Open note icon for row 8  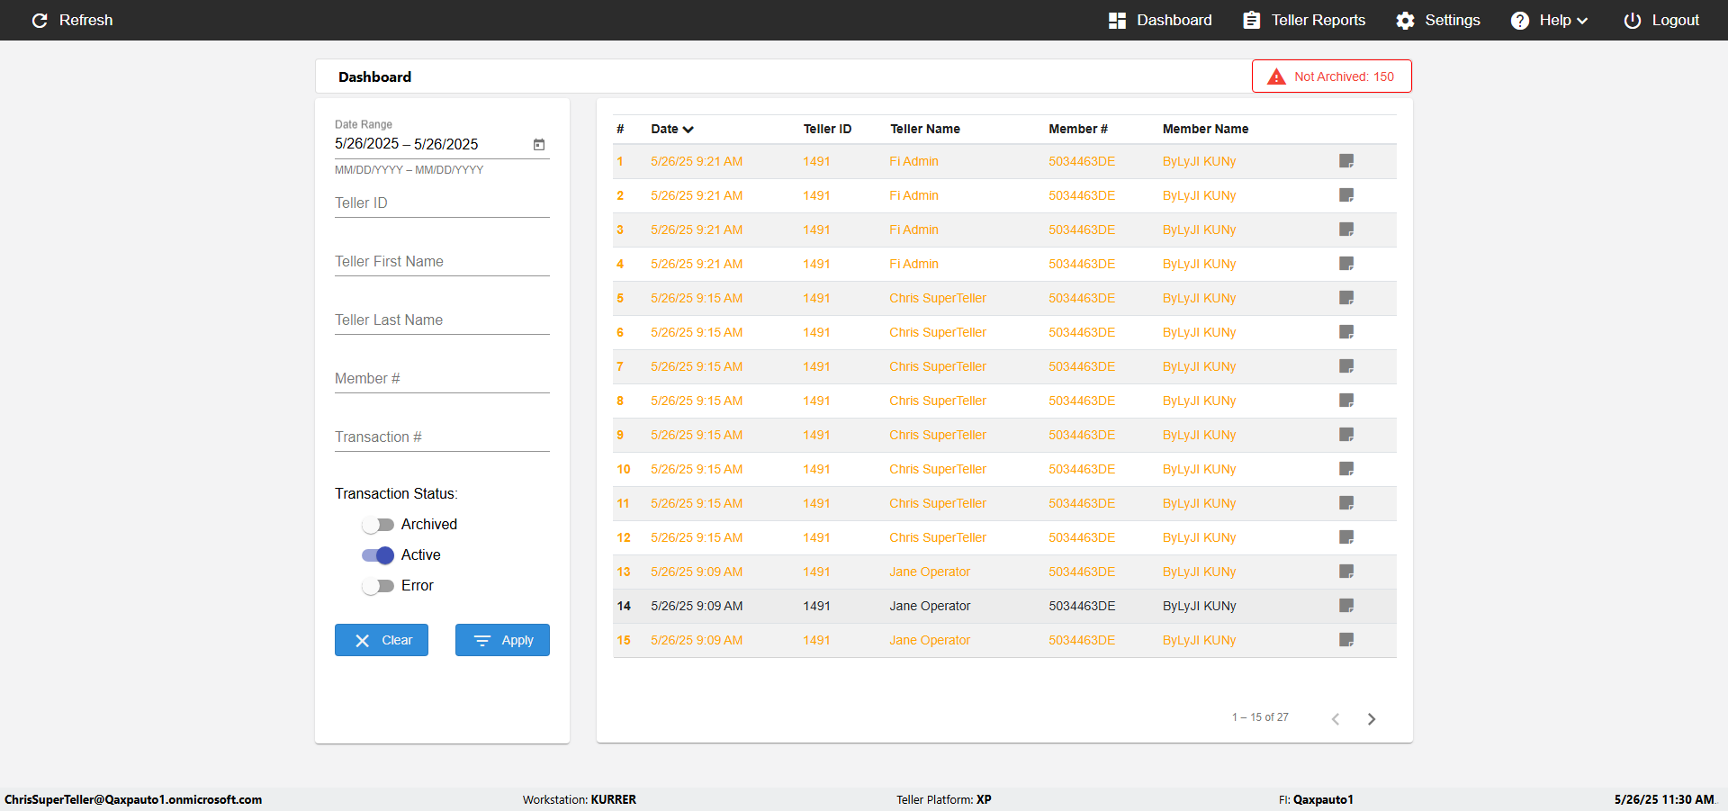pyautogui.click(x=1346, y=401)
